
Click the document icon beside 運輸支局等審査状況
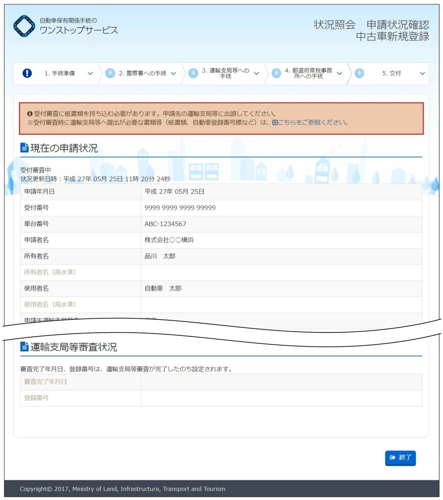coord(25,346)
